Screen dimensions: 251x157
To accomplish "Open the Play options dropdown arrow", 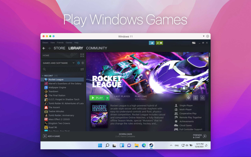I will click(x=108, y=98).
